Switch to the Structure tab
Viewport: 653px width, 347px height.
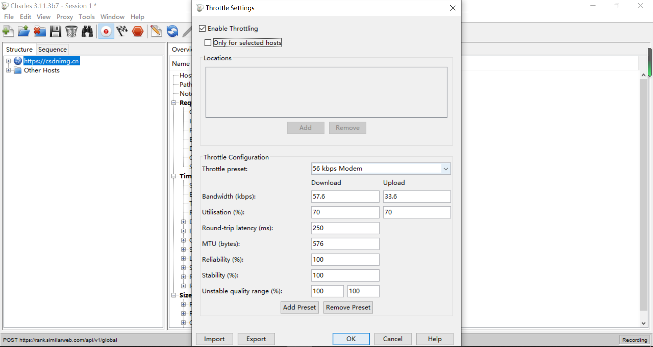(19, 50)
